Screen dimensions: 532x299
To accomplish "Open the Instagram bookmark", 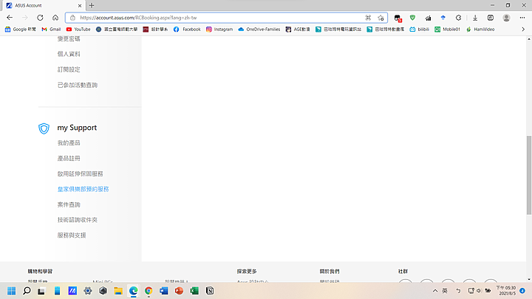I will pos(219,29).
